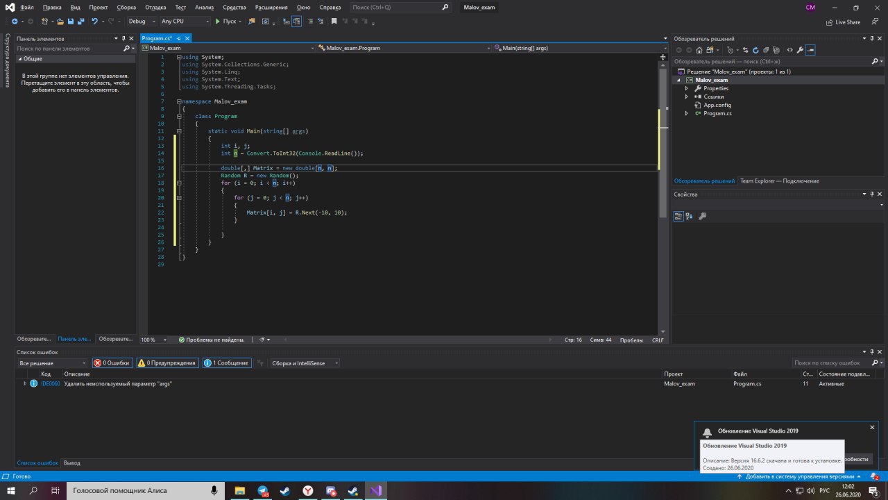888x500 pixels.
Task: Undo the last action in the toolbar
Action: tap(95, 22)
